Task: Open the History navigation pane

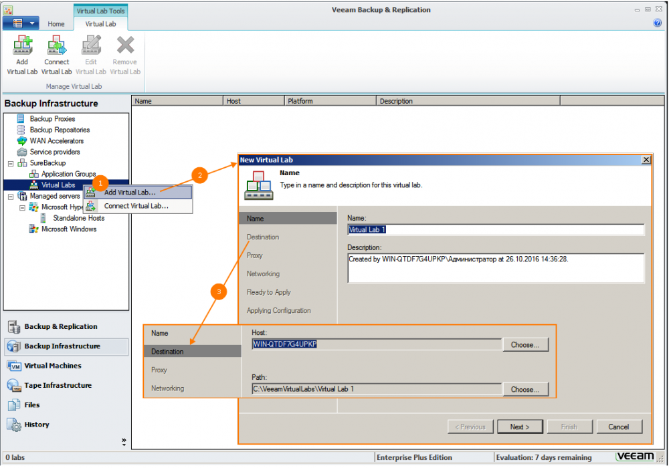Action: [66, 425]
